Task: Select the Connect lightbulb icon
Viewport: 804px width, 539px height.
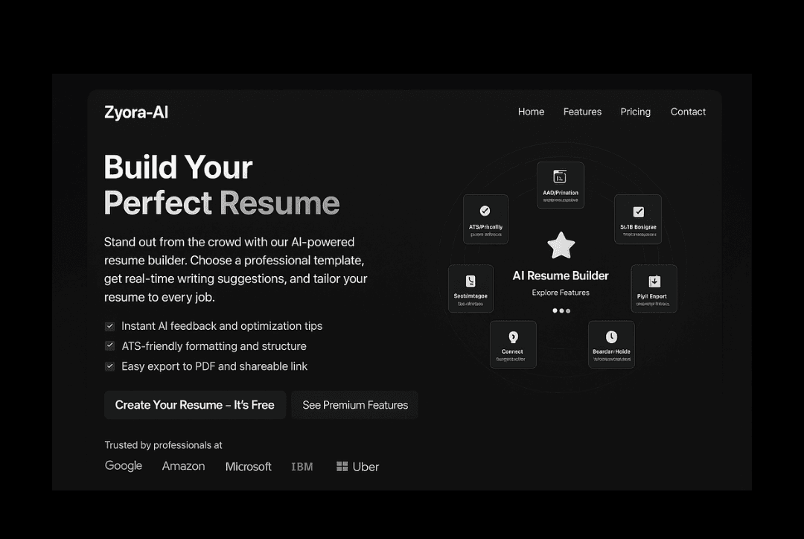Action: (x=512, y=337)
